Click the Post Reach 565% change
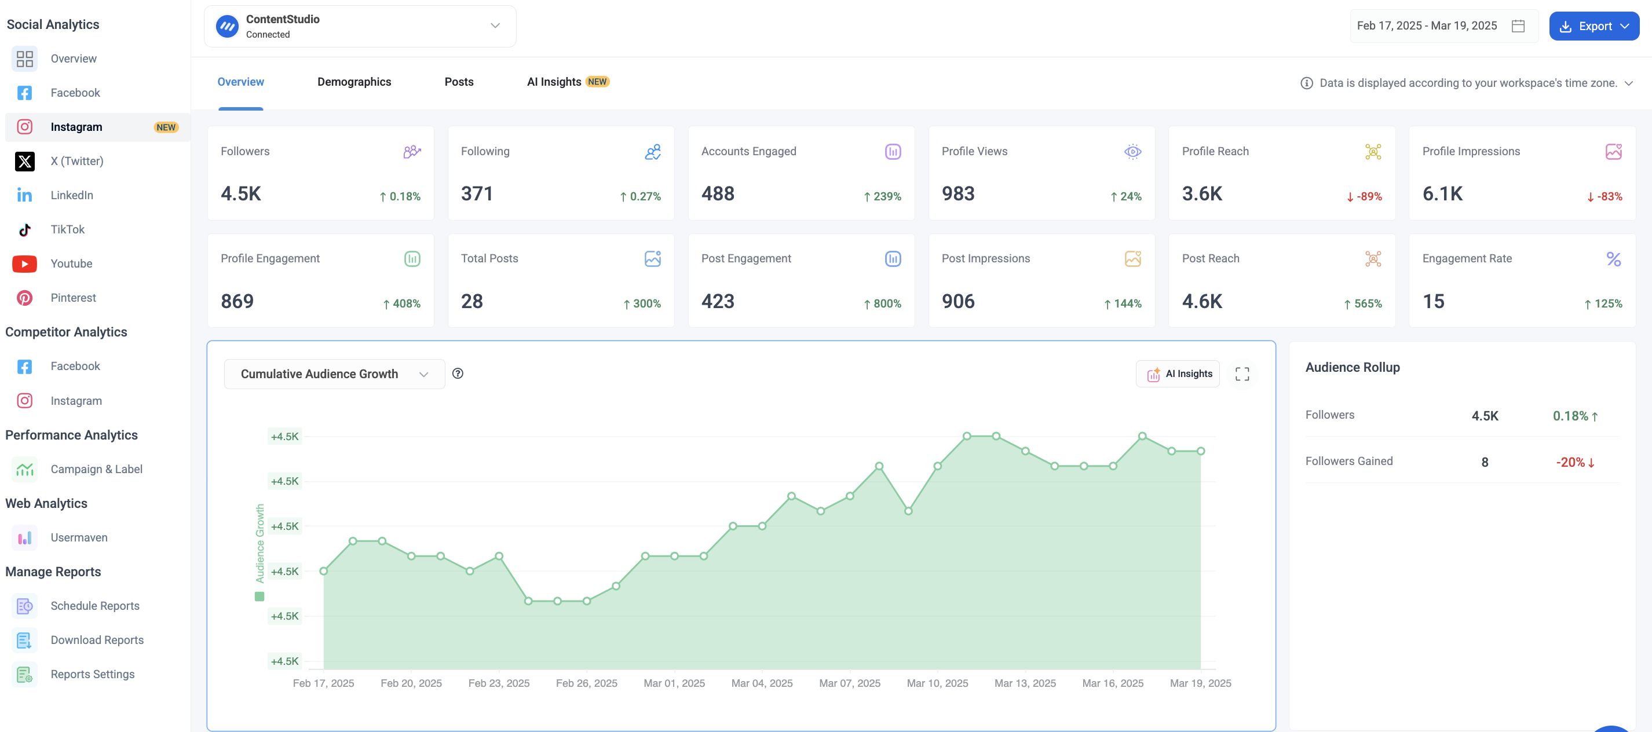This screenshot has width=1652, height=732. click(1363, 304)
